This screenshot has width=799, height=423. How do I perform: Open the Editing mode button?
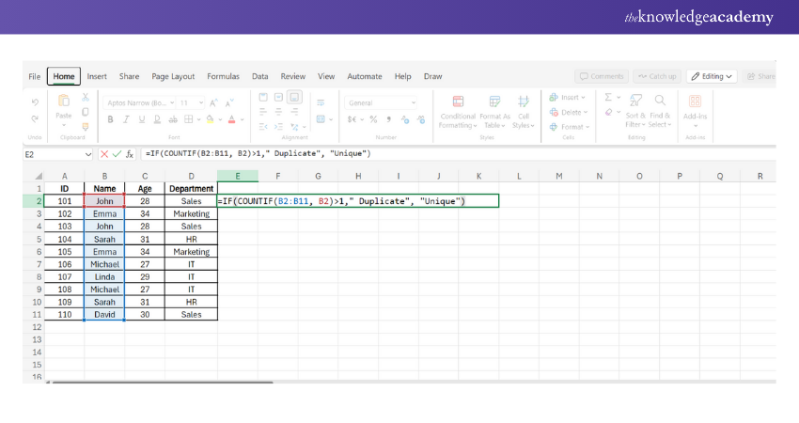click(712, 76)
